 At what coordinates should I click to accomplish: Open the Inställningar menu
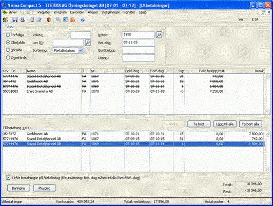click(110, 12)
